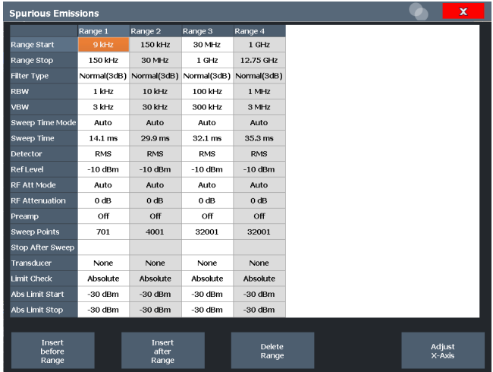Image resolution: width=493 pixels, height=372 pixels.
Task: Edit Range 1 Range Start 9 kHz
Action: click(103, 45)
